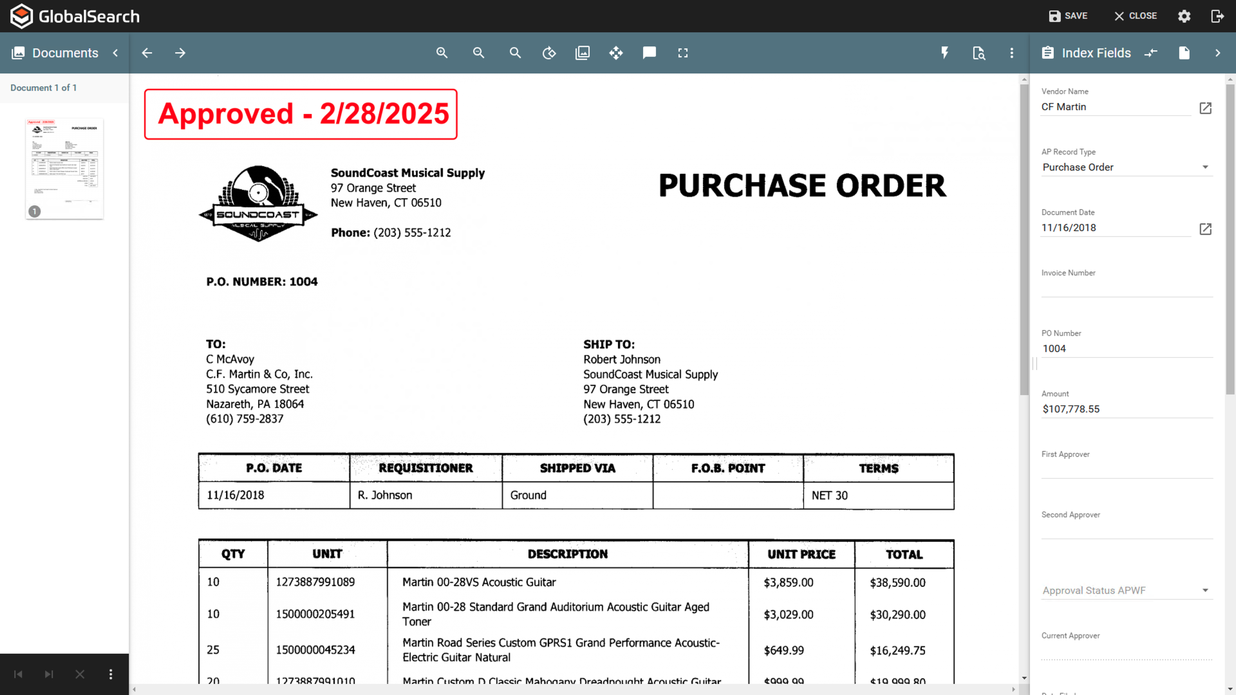Click the CLOSE button

1134,16
